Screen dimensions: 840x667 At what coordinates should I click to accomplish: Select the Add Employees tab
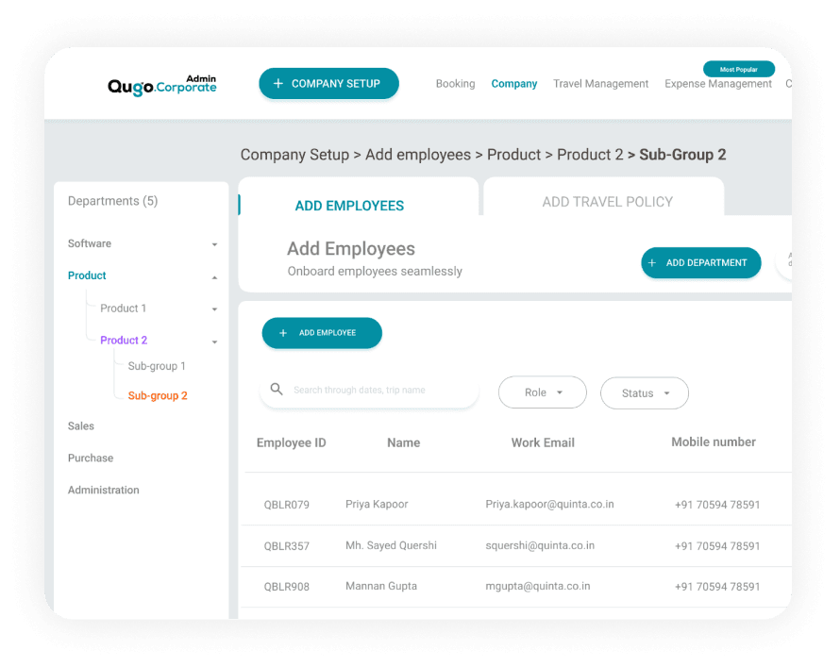click(349, 206)
